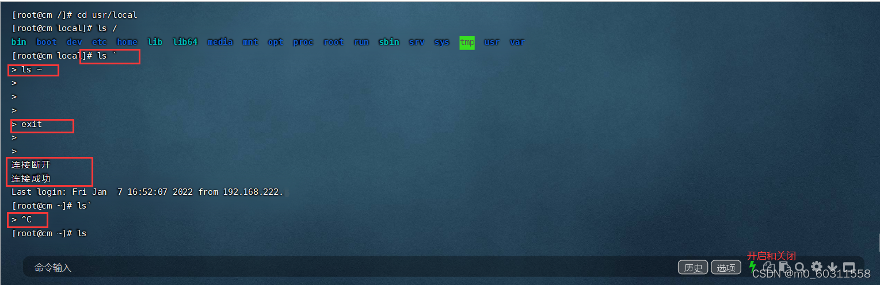This screenshot has width=880, height=285.
Task: Click the '> ^C' terminal line
Action: (21, 219)
